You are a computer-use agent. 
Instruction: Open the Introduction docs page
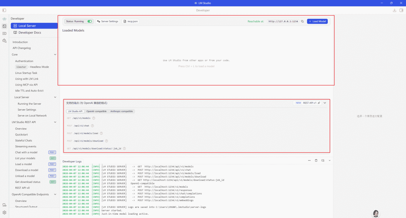[x=20, y=42]
